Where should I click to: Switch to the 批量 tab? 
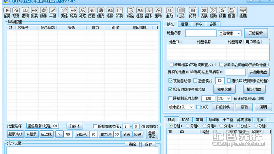184,24
